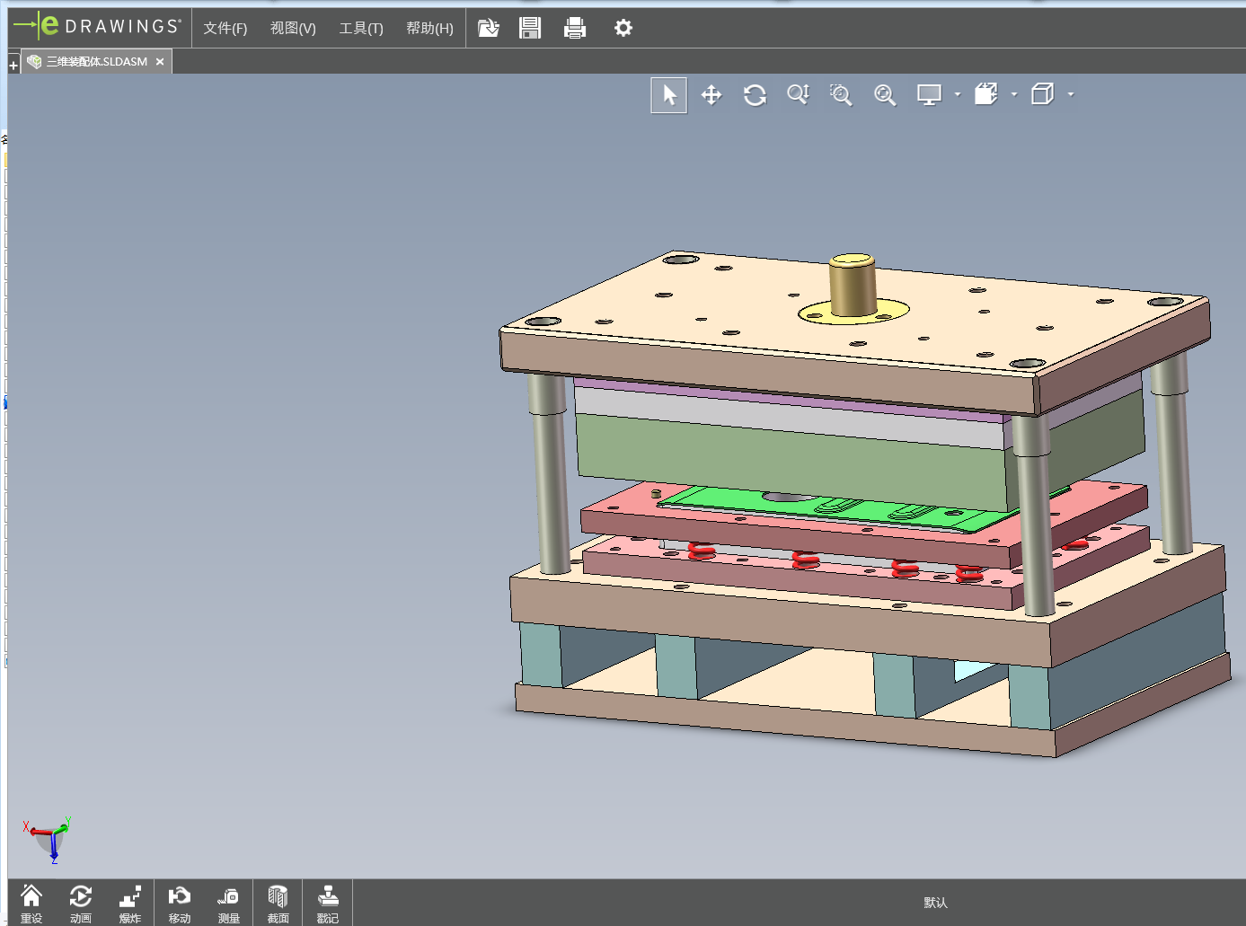Image resolution: width=1246 pixels, height=926 pixels.
Task: Activate the Pan tool
Action: click(711, 95)
